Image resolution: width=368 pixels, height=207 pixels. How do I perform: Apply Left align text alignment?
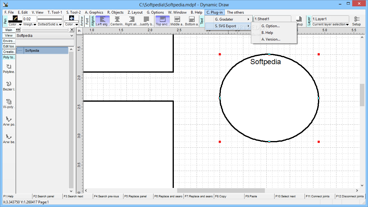(103, 21)
